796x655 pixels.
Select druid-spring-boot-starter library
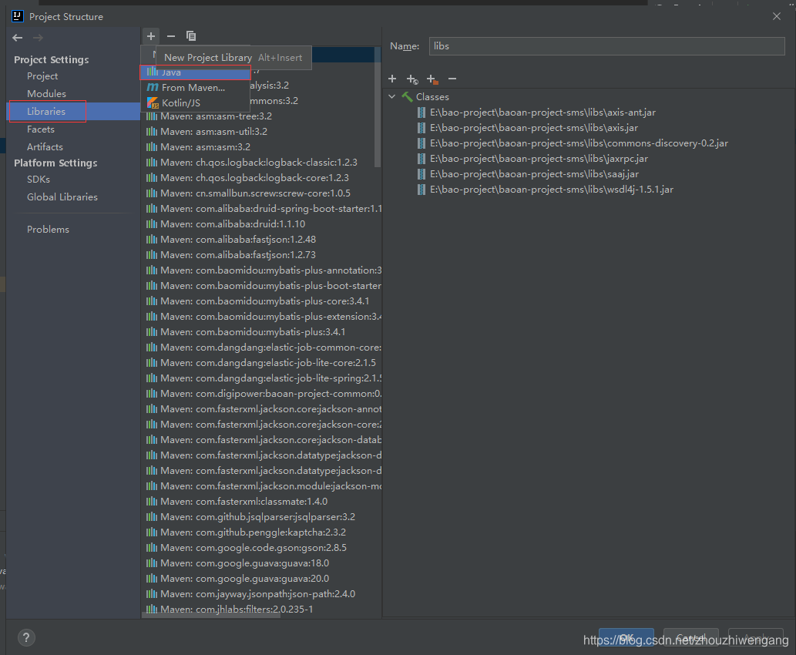263,209
